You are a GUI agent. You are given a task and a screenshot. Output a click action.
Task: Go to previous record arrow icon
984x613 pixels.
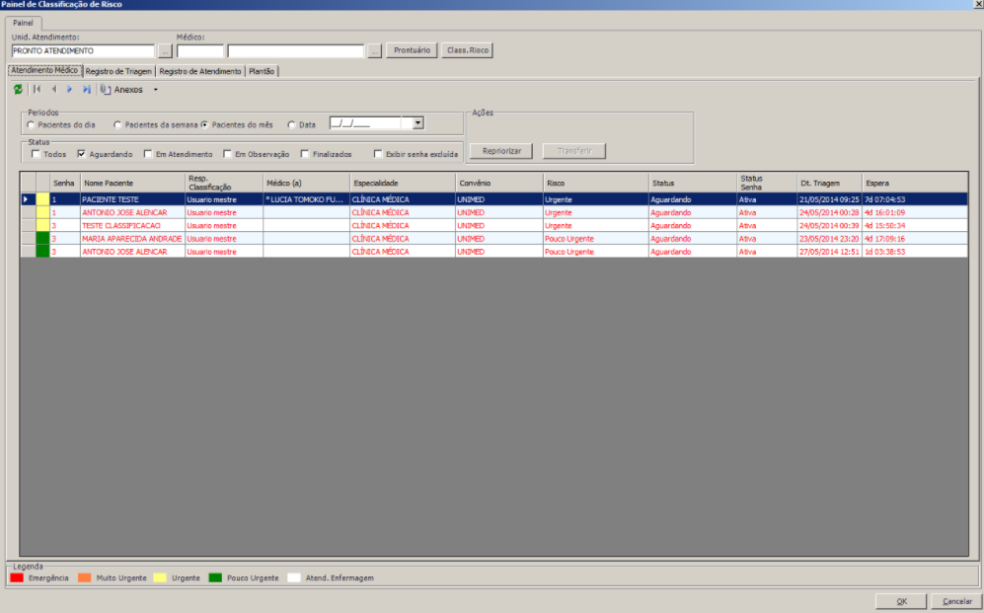pyautogui.click(x=54, y=90)
